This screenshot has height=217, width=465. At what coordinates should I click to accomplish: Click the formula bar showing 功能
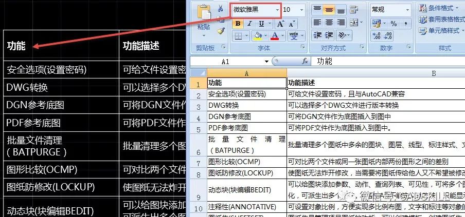click(388, 61)
